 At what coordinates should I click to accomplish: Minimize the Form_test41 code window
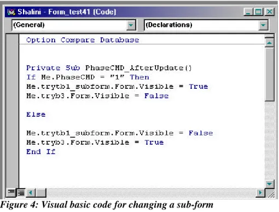(248, 12)
